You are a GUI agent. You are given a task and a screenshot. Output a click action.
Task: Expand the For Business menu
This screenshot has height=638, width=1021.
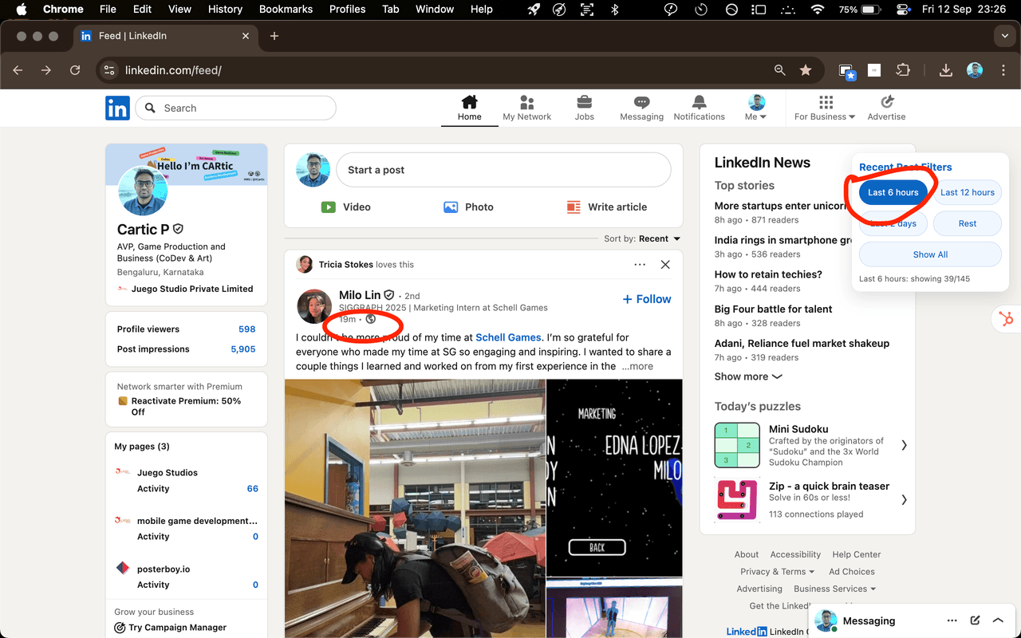click(825, 108)
